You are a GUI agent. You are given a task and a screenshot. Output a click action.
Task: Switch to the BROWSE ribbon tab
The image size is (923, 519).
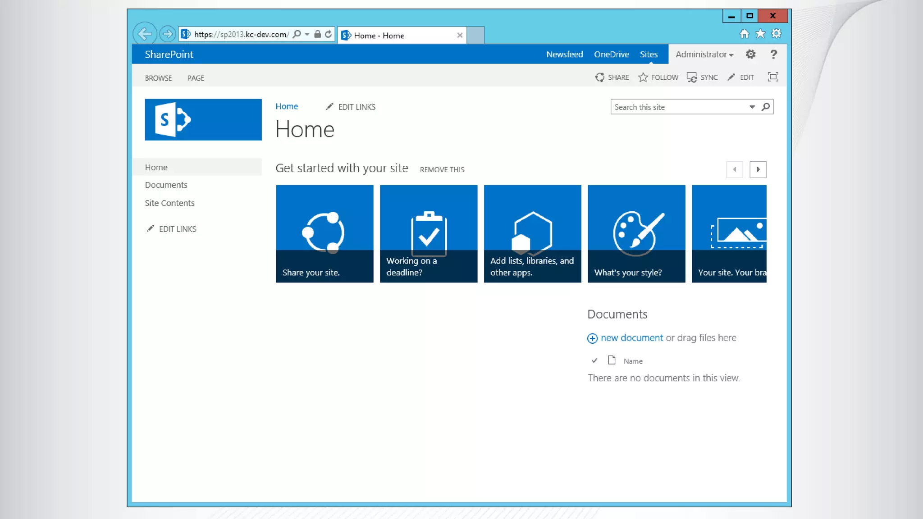pos(158,78)
